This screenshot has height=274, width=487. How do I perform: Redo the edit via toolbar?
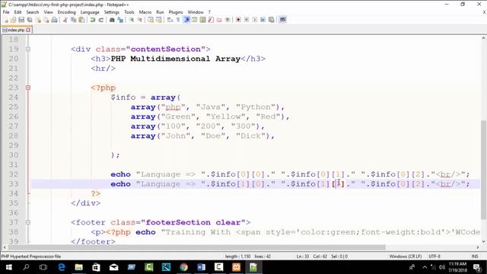pos(101,20)
